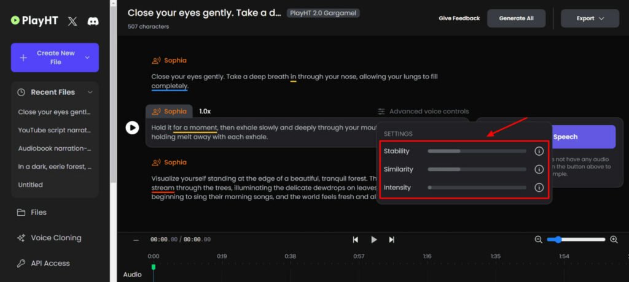Click the info icon next to Similarity
Screen dimensions: 629x282
tap(539, 169)
